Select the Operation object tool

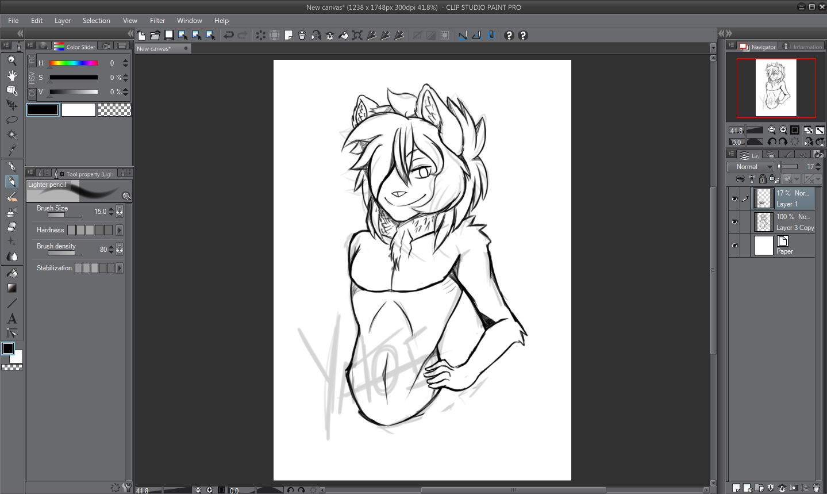pyautogui.click(x=11, y=90)
